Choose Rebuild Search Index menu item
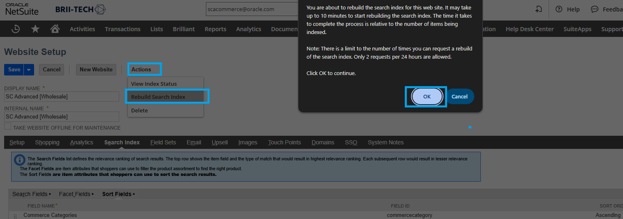 (166, 97)
